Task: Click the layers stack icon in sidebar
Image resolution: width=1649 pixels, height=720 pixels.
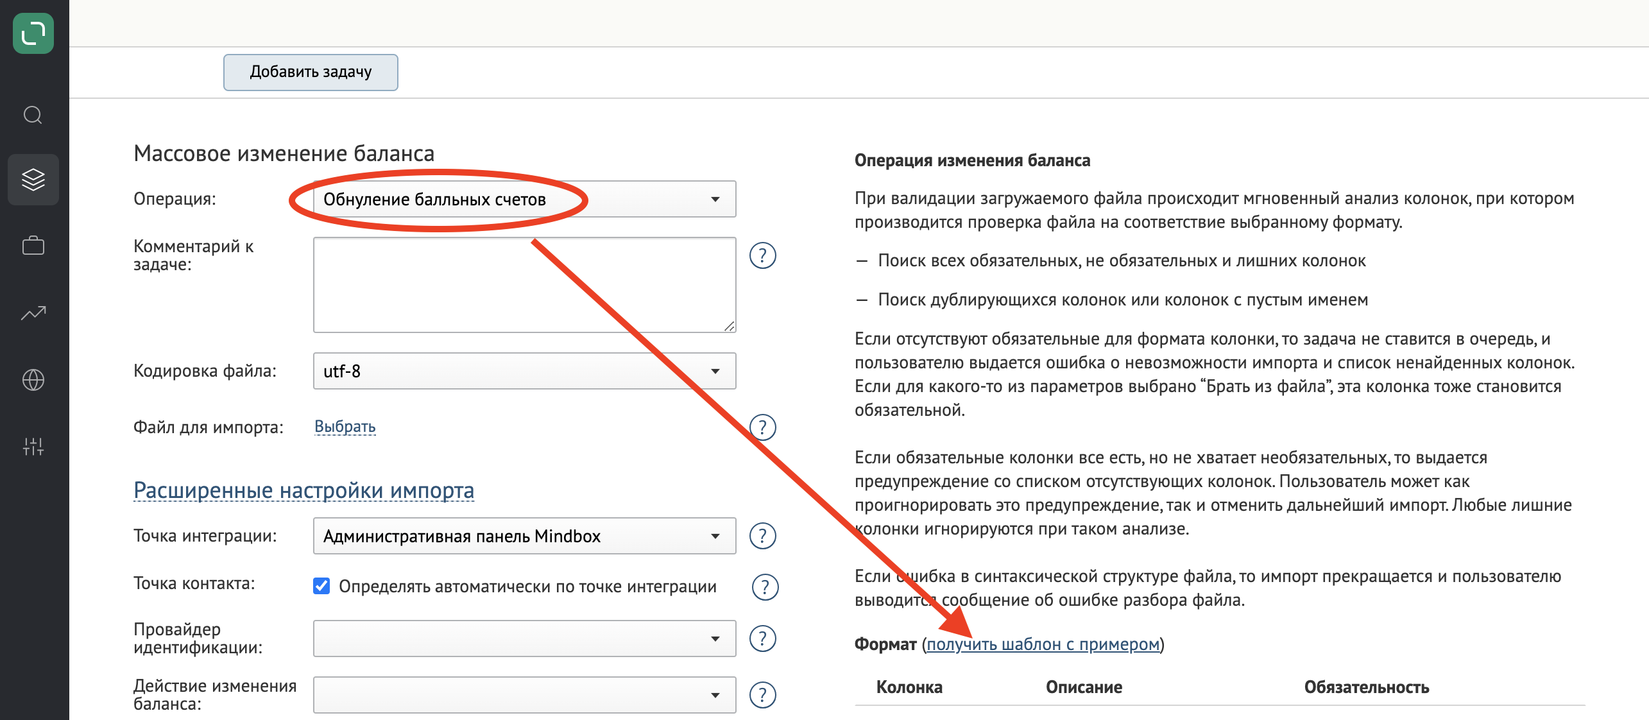Action: click(x=33, y=176)
